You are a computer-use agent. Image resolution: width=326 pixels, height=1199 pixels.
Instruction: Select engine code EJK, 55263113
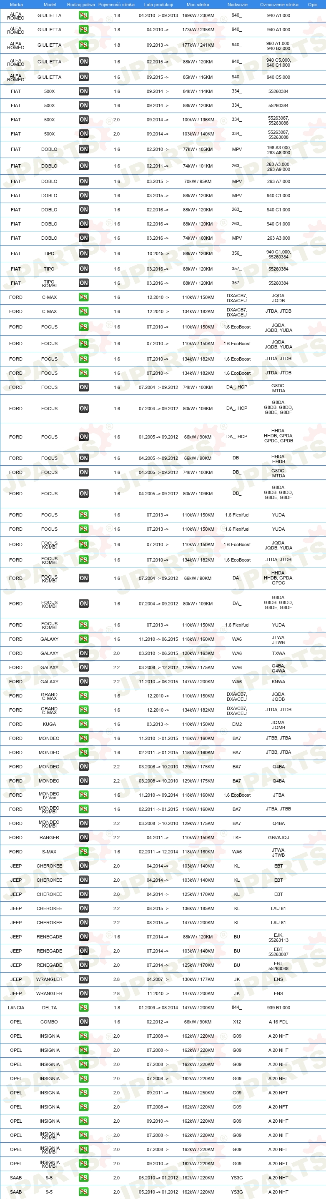(x=278, y=938)
